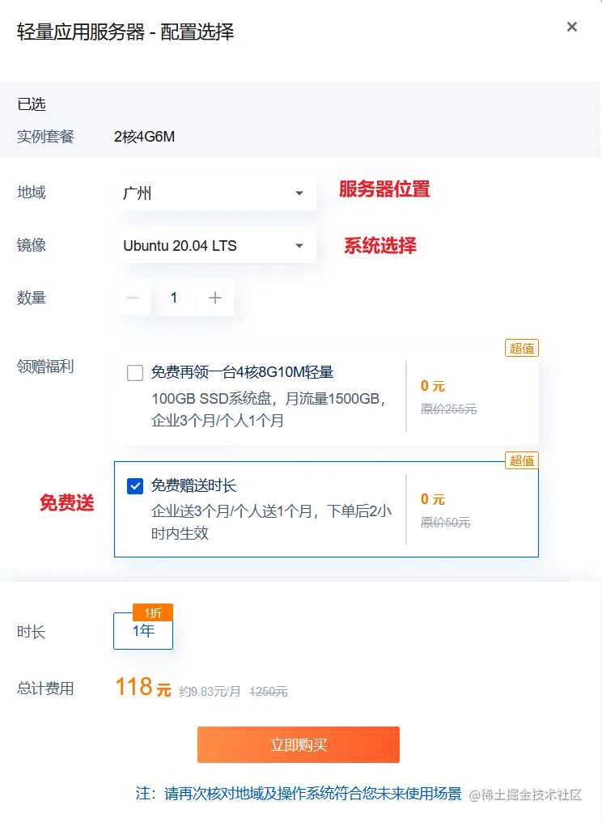Increase server quantity with the plus icon
This screenshot has height=822, width=602.
[214, 298]
